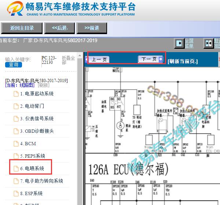
Task: Open 3. OBD诊断接头 item
Action: [x=37, y=131]
